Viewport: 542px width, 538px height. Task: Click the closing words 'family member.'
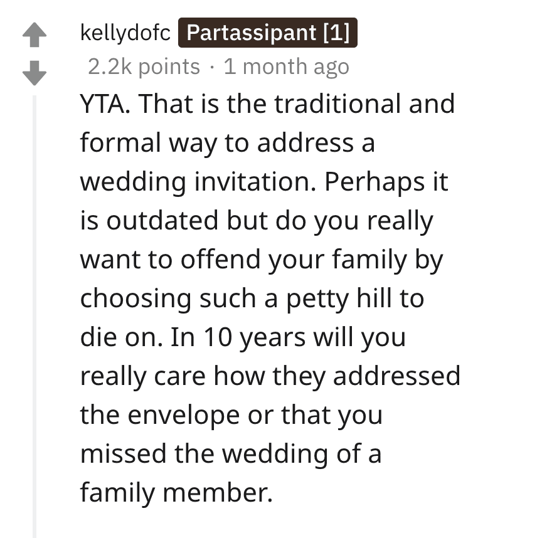177,493
